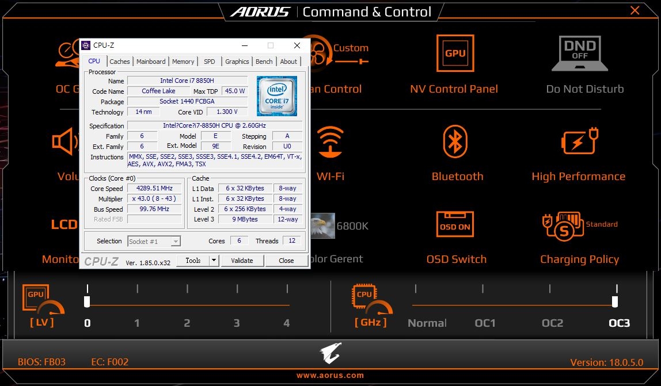Viewport: 661px width, 386px height.
Task: Click the AORUS eagle logo at bottom
Action: click(330, 353)
